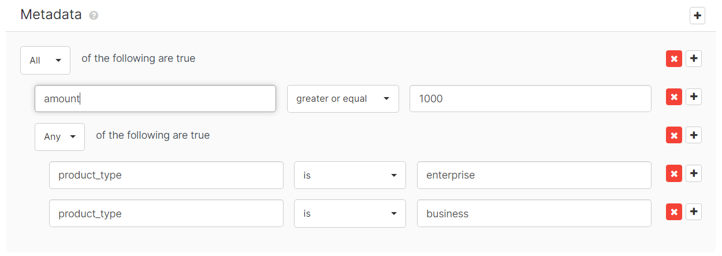This screenshot has width=722, height=256.
Task: Open the 'greater or equal' operator dropdown
Action: pyautogui.click(x=343, y=99)
